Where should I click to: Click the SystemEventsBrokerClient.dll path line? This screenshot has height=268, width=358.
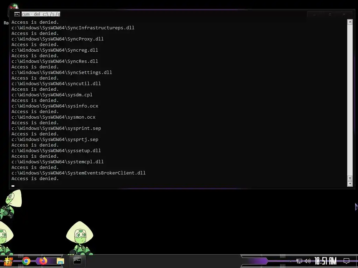79,173
